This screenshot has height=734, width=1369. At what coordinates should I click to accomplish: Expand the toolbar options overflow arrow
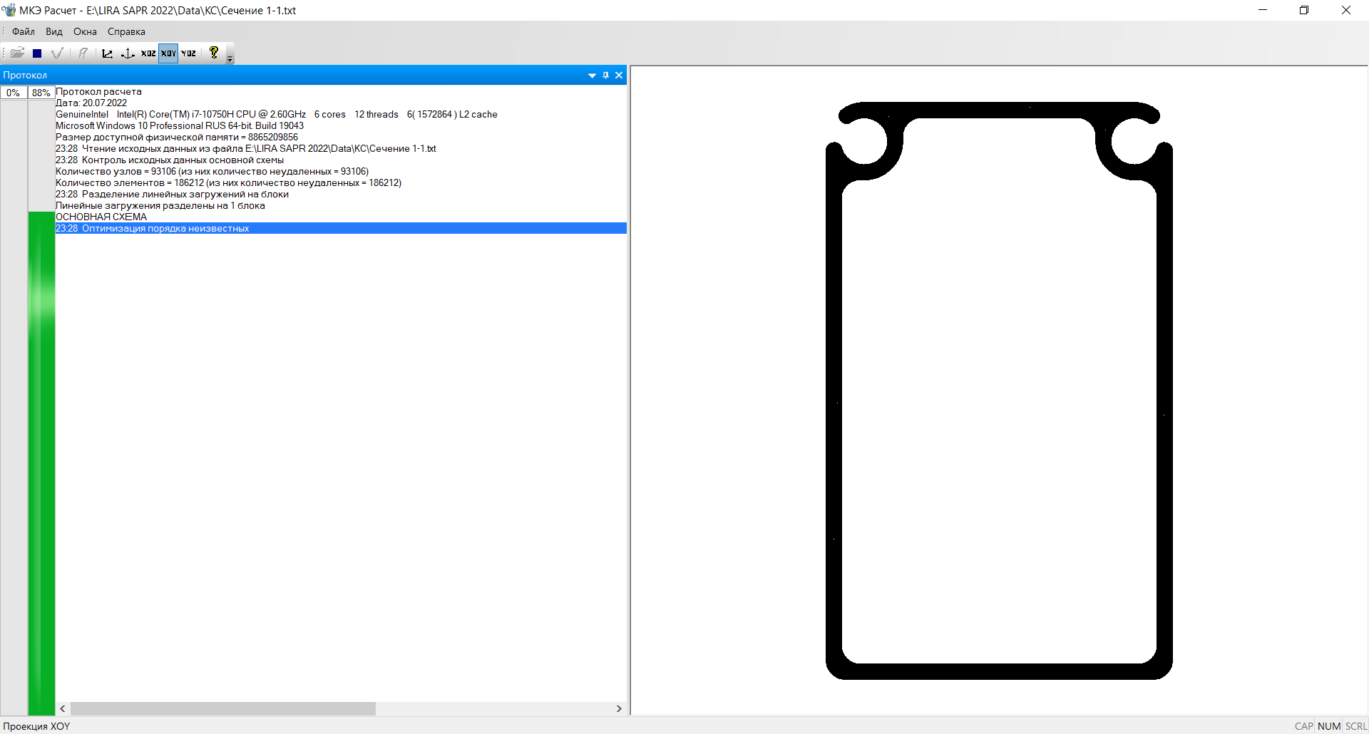230,58
